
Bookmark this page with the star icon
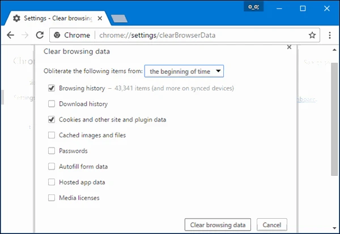tap(312, 35)
